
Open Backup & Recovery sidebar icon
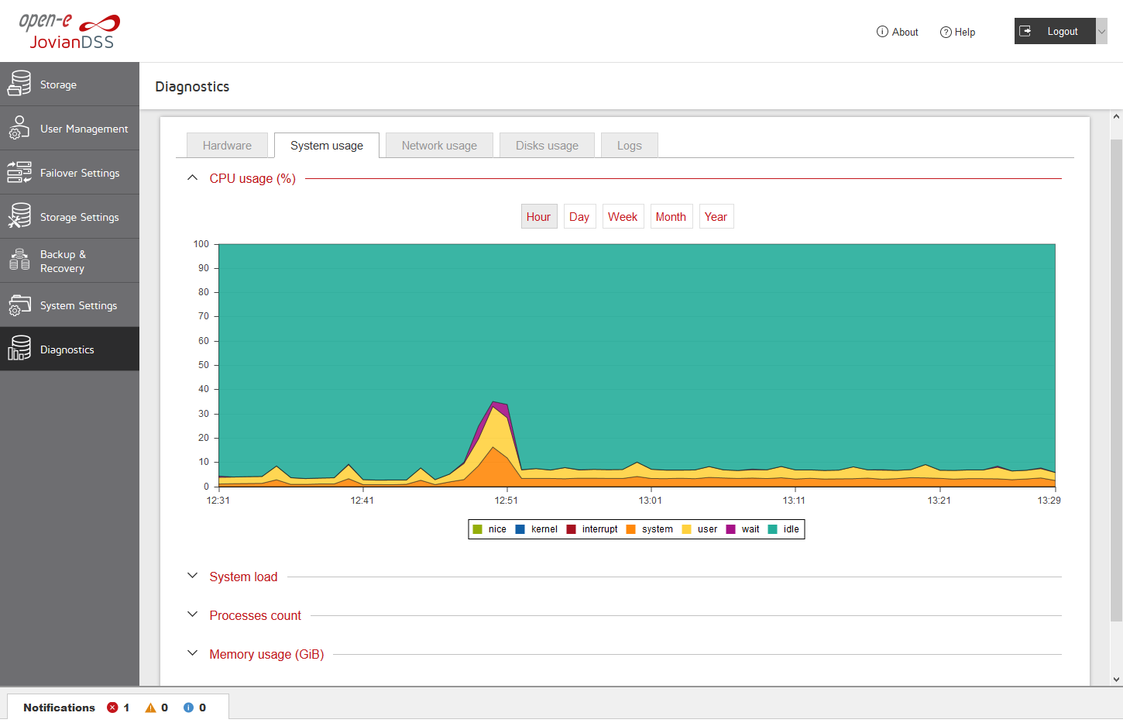tap(19, 260)
